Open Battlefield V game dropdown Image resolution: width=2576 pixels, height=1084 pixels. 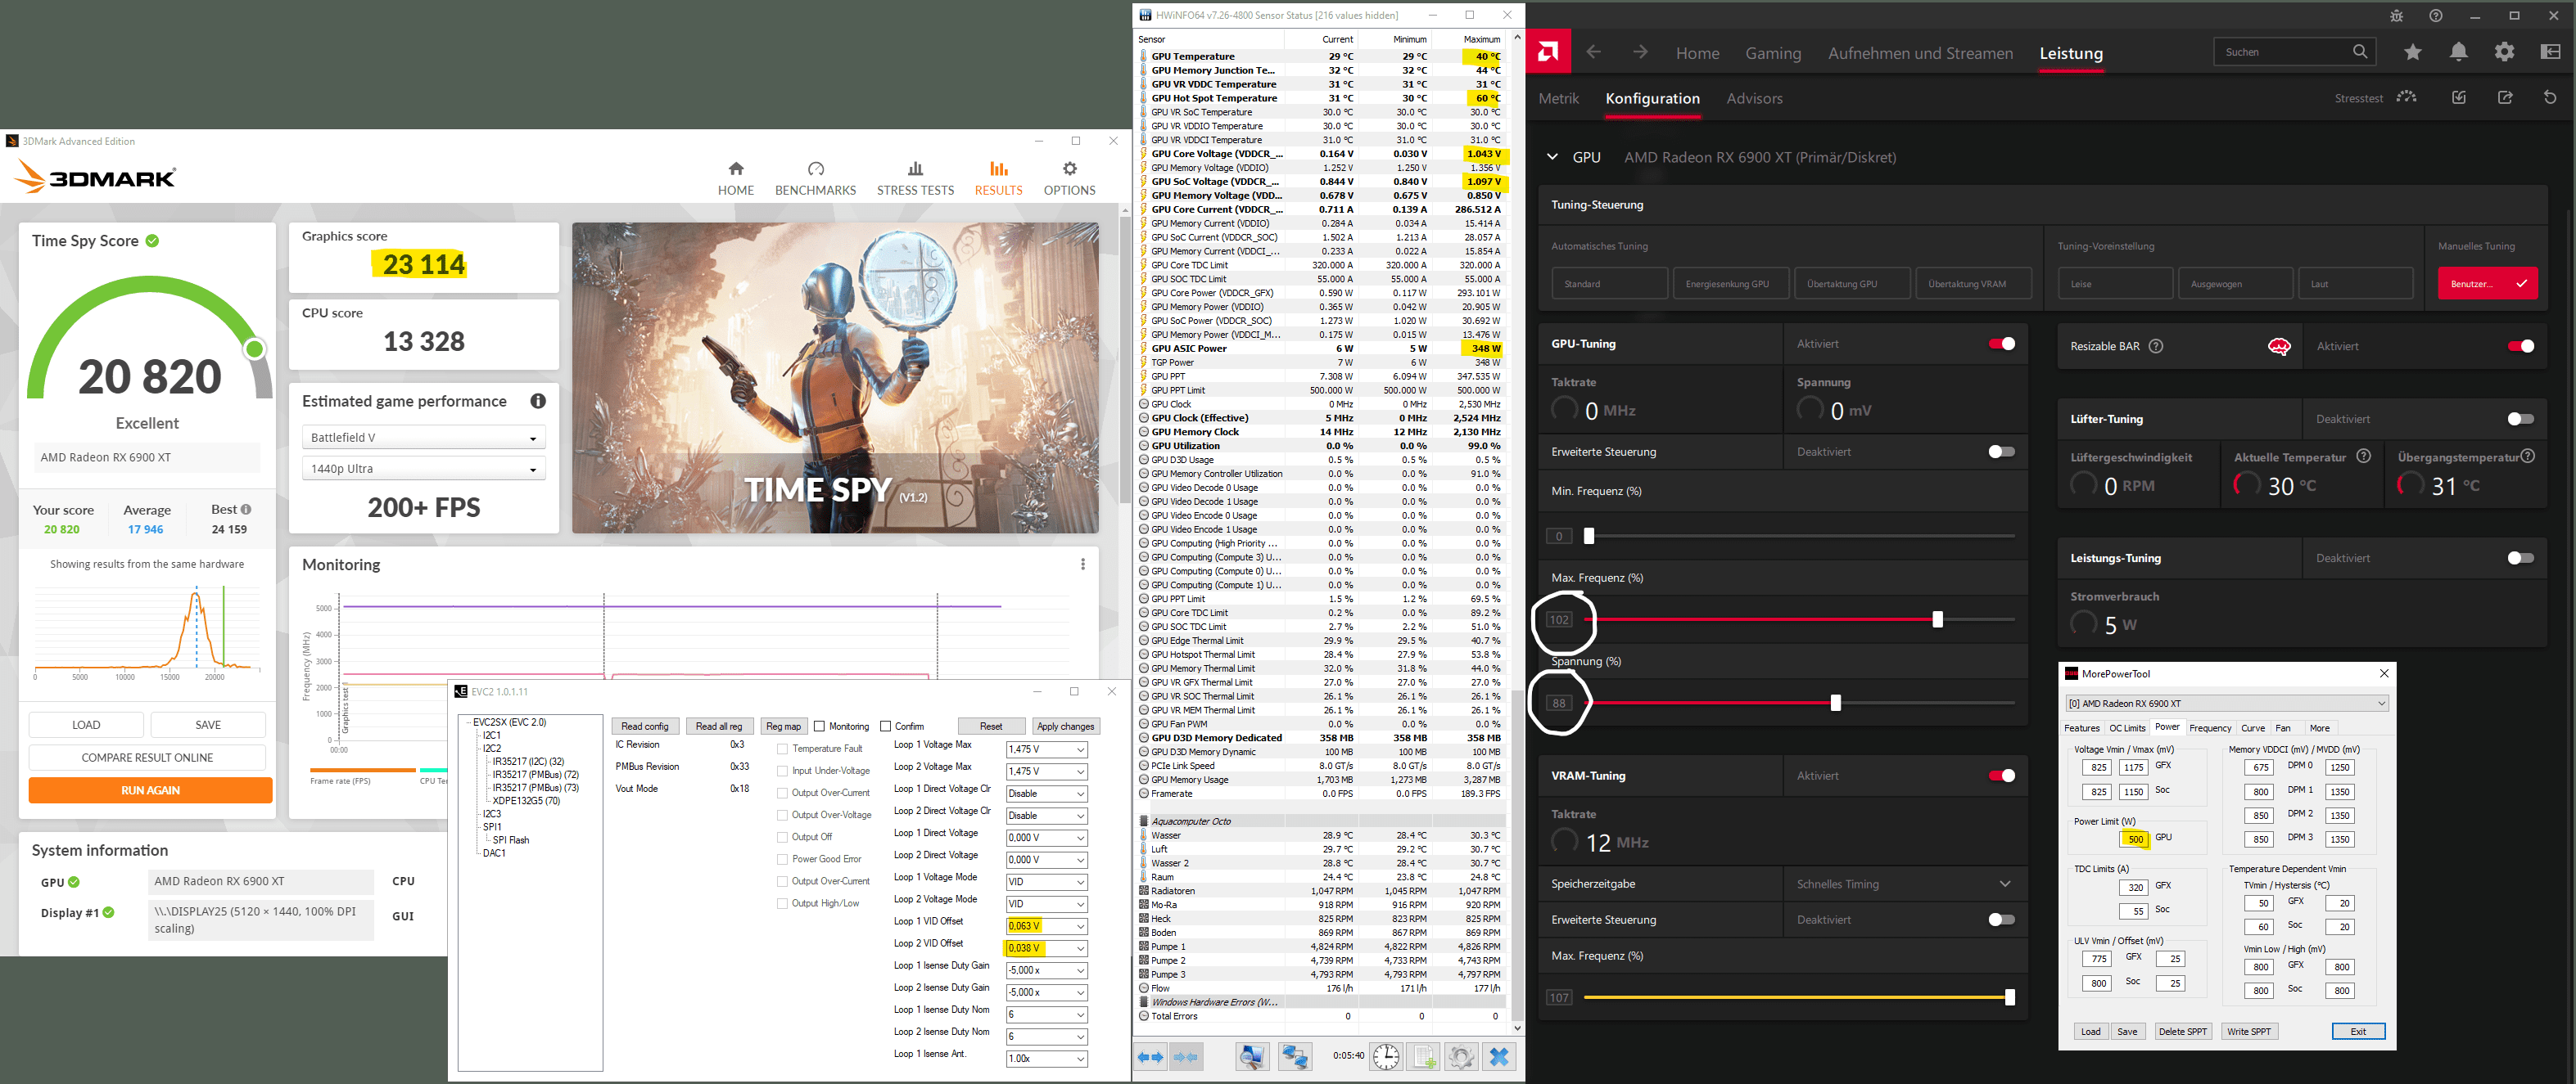click(423, 438)
